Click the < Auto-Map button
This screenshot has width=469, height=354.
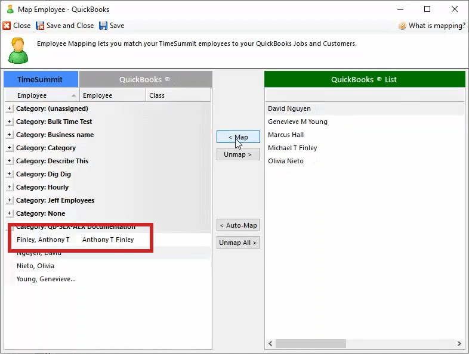click(238, 225)
